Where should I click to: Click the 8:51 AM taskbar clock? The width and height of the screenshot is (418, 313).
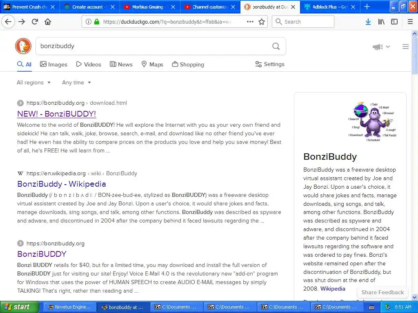(403, 307)
